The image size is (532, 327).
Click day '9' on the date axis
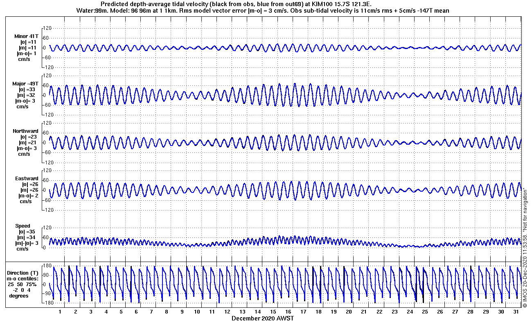click(182, 312)
